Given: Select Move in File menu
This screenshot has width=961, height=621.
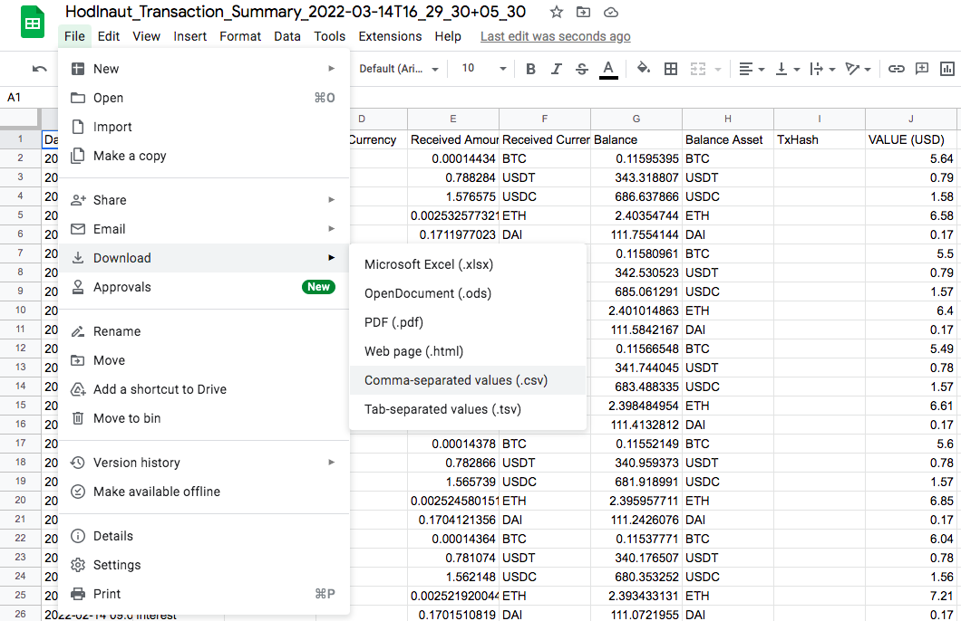Looking at the screenshot, I should pos(204,360).
